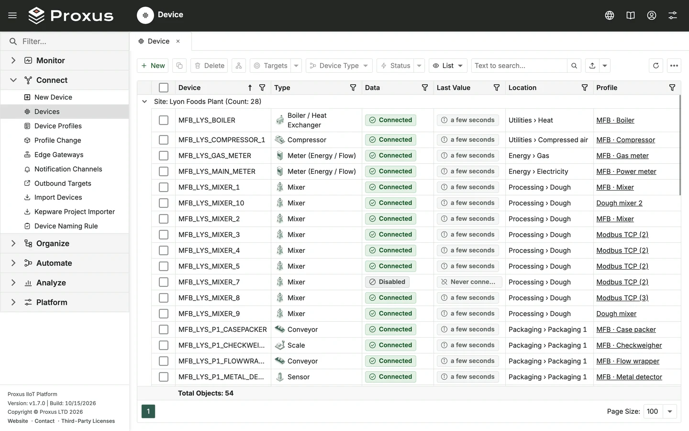This screenshot has height=431, width=689.
Task: Click the hierarchy icon next to Delete
Action: [239, 66]
